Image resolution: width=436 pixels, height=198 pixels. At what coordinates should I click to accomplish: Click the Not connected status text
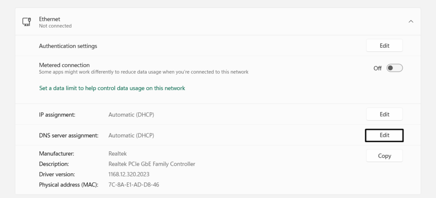point(55,26)
